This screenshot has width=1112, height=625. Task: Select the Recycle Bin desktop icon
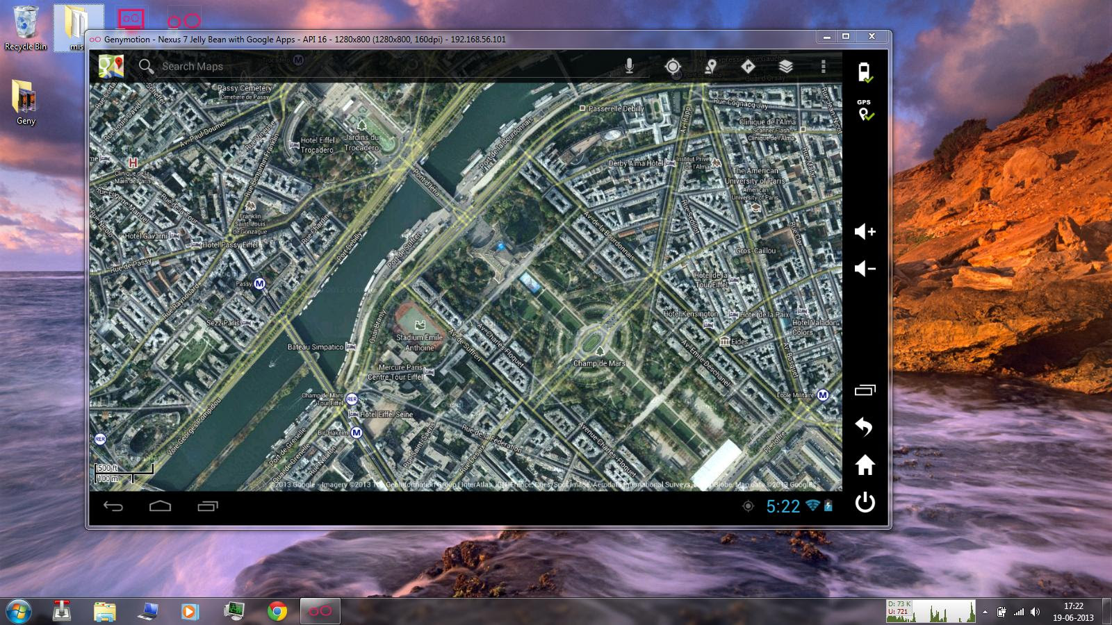click(x=26, y=28)
